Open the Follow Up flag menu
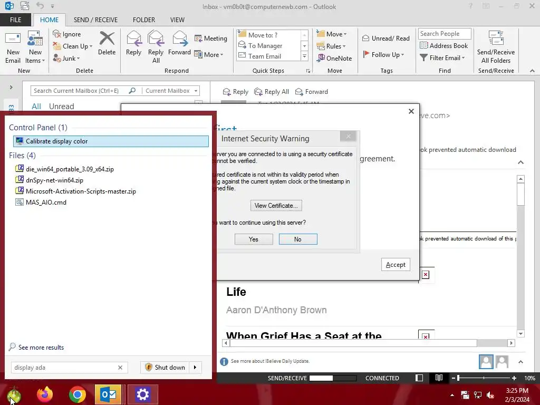Image resolution: width=540 pixels, height=405 pixels. click(383, 54)
